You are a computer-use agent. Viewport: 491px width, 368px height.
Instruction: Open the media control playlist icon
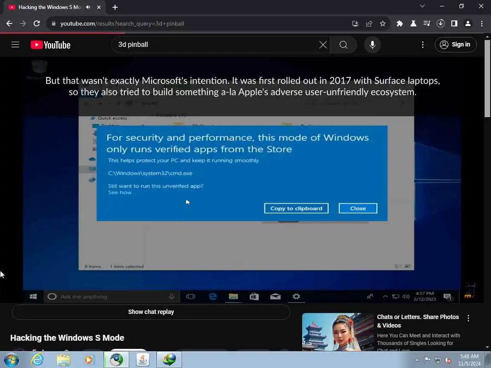coord(427,23)
